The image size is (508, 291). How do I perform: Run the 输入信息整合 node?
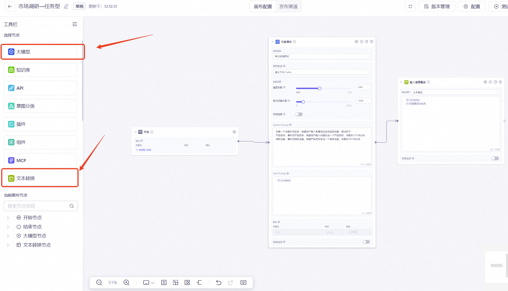click(x=490, y=82)
